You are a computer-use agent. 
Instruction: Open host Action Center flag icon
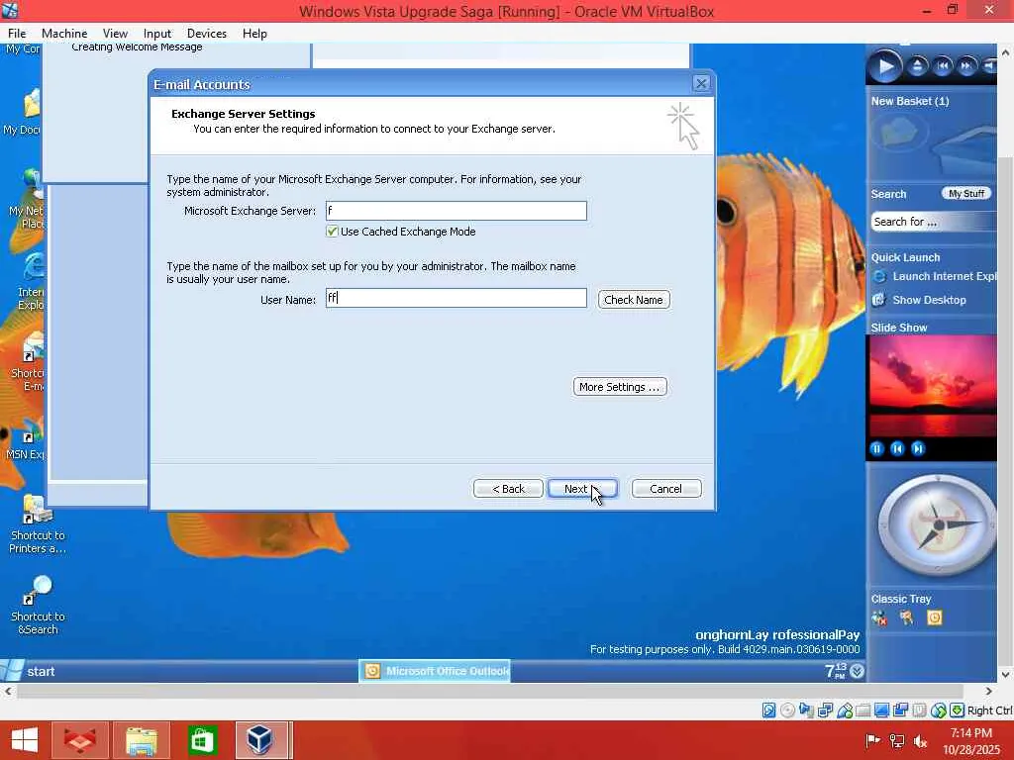pos(873,741)
